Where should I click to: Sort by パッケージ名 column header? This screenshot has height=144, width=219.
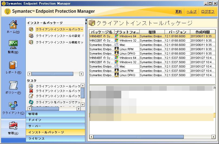102,32
